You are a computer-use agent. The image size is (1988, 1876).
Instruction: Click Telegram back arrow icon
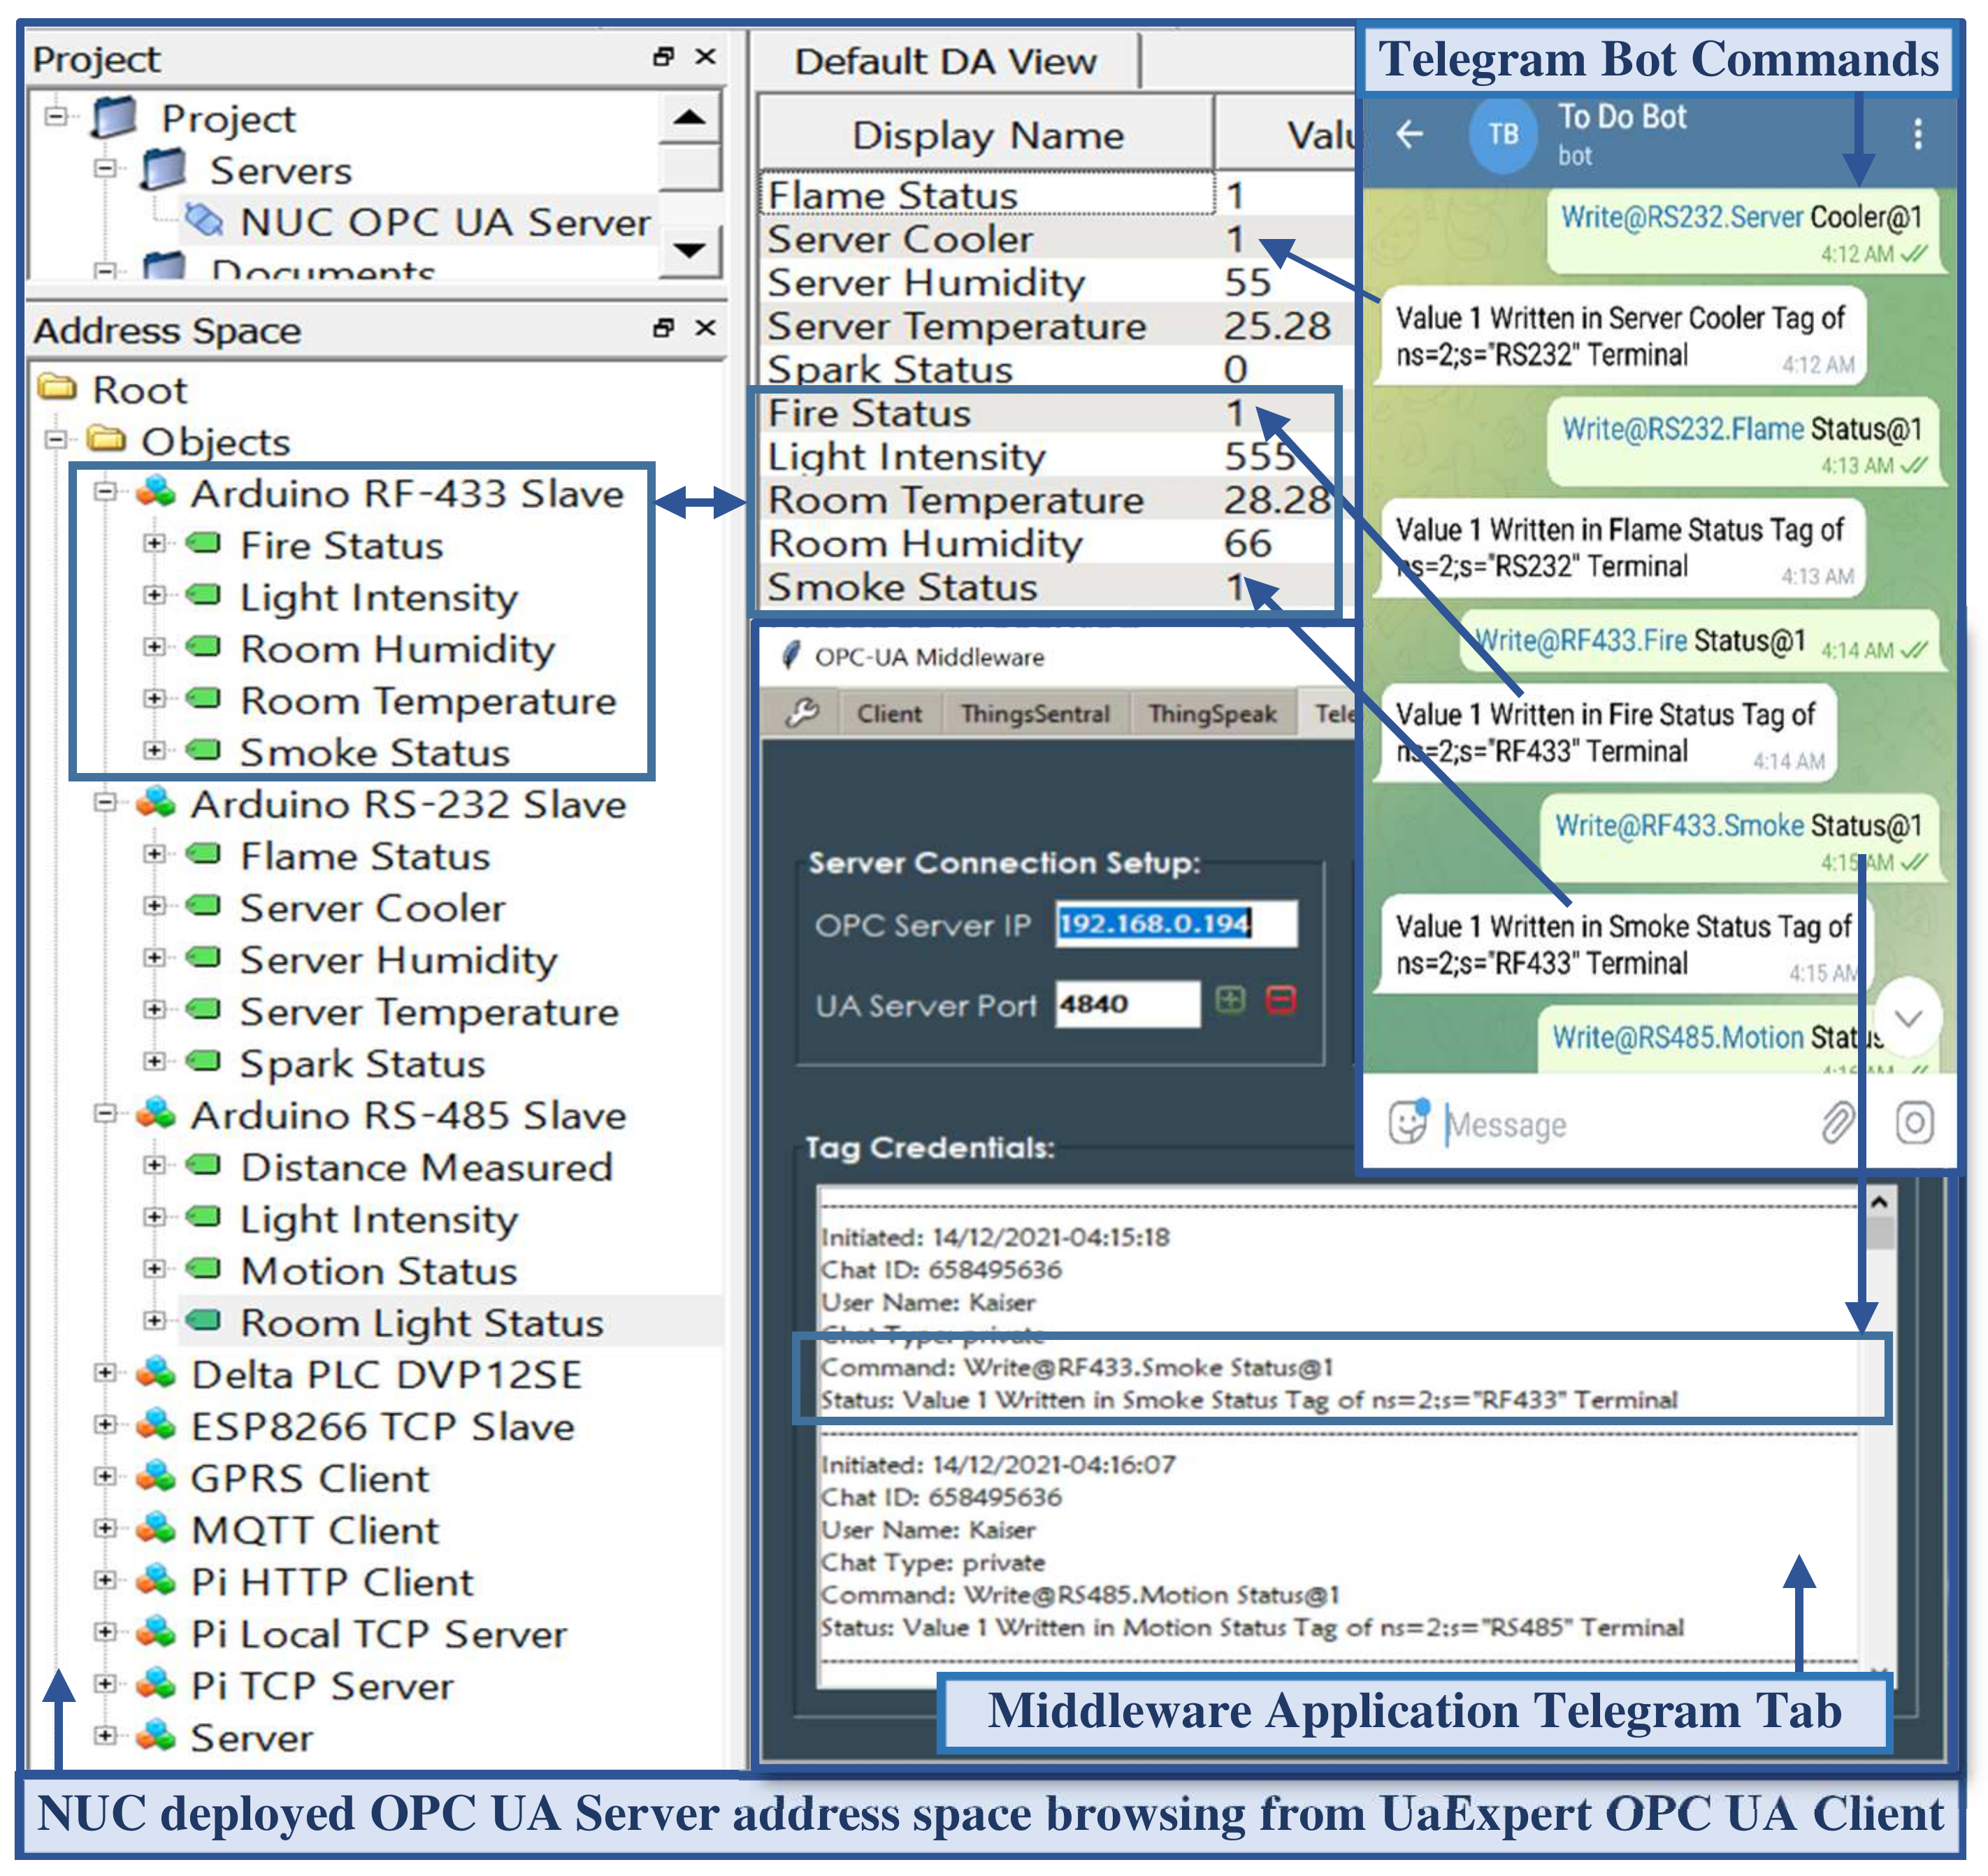pyautogui.click(x=1410, y=133)
